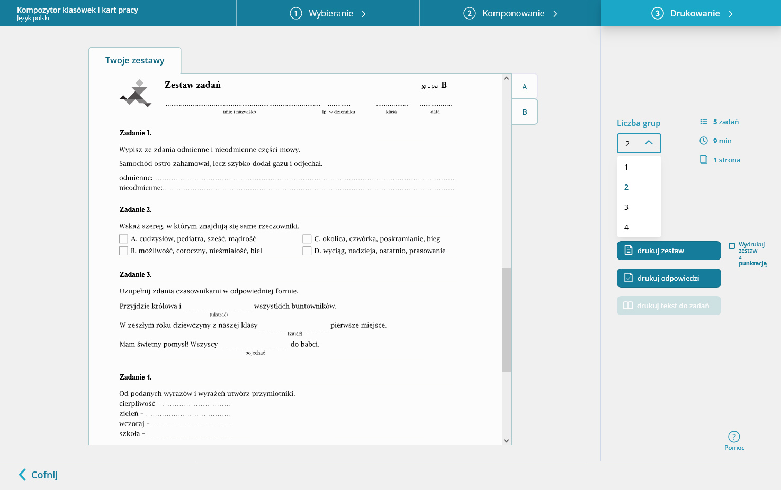This screenshot has width=781, height=490.
Task: Click the nieodmienne answer line
Action: [x=309, y=188]
